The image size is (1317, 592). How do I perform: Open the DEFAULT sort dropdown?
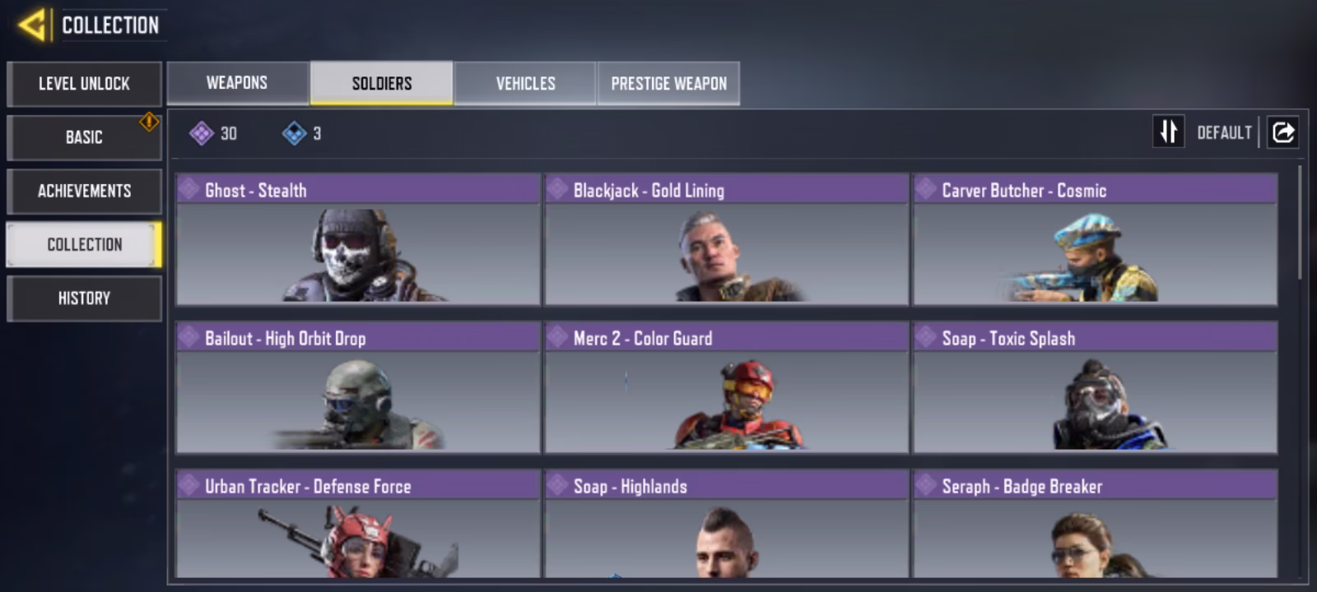1224,132
